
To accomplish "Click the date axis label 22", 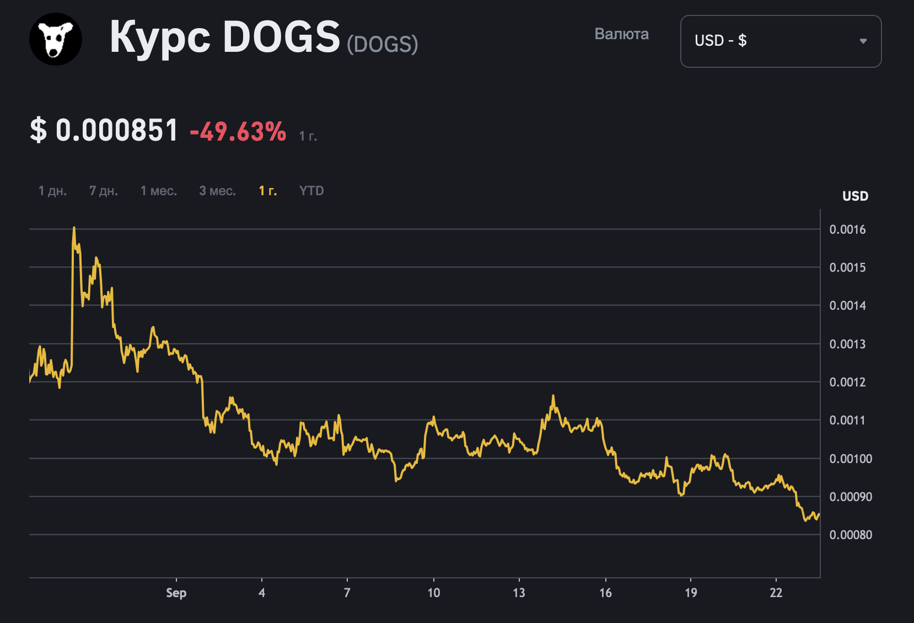I will point(776,593).
